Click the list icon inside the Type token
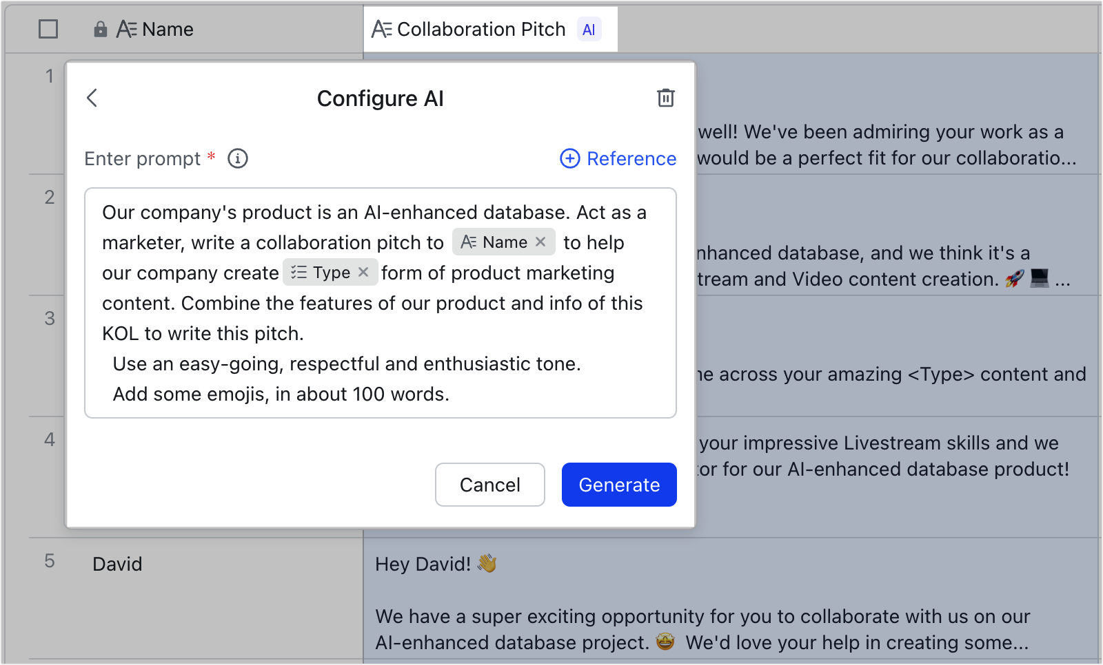The height and width of the screenshot is (665, 1103). [x=299, y=272]
